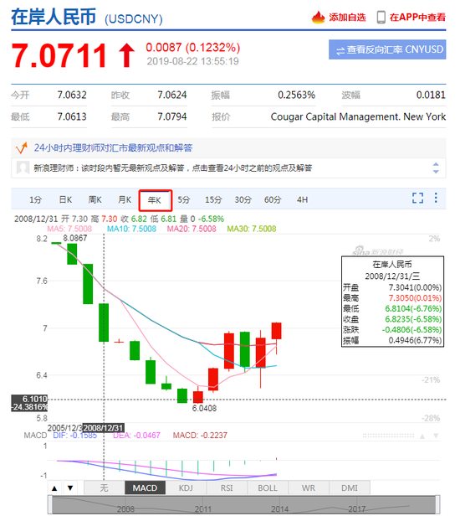Click the left handle of timeline range slider
The image size is (460, 516).
tap(50, 505)
